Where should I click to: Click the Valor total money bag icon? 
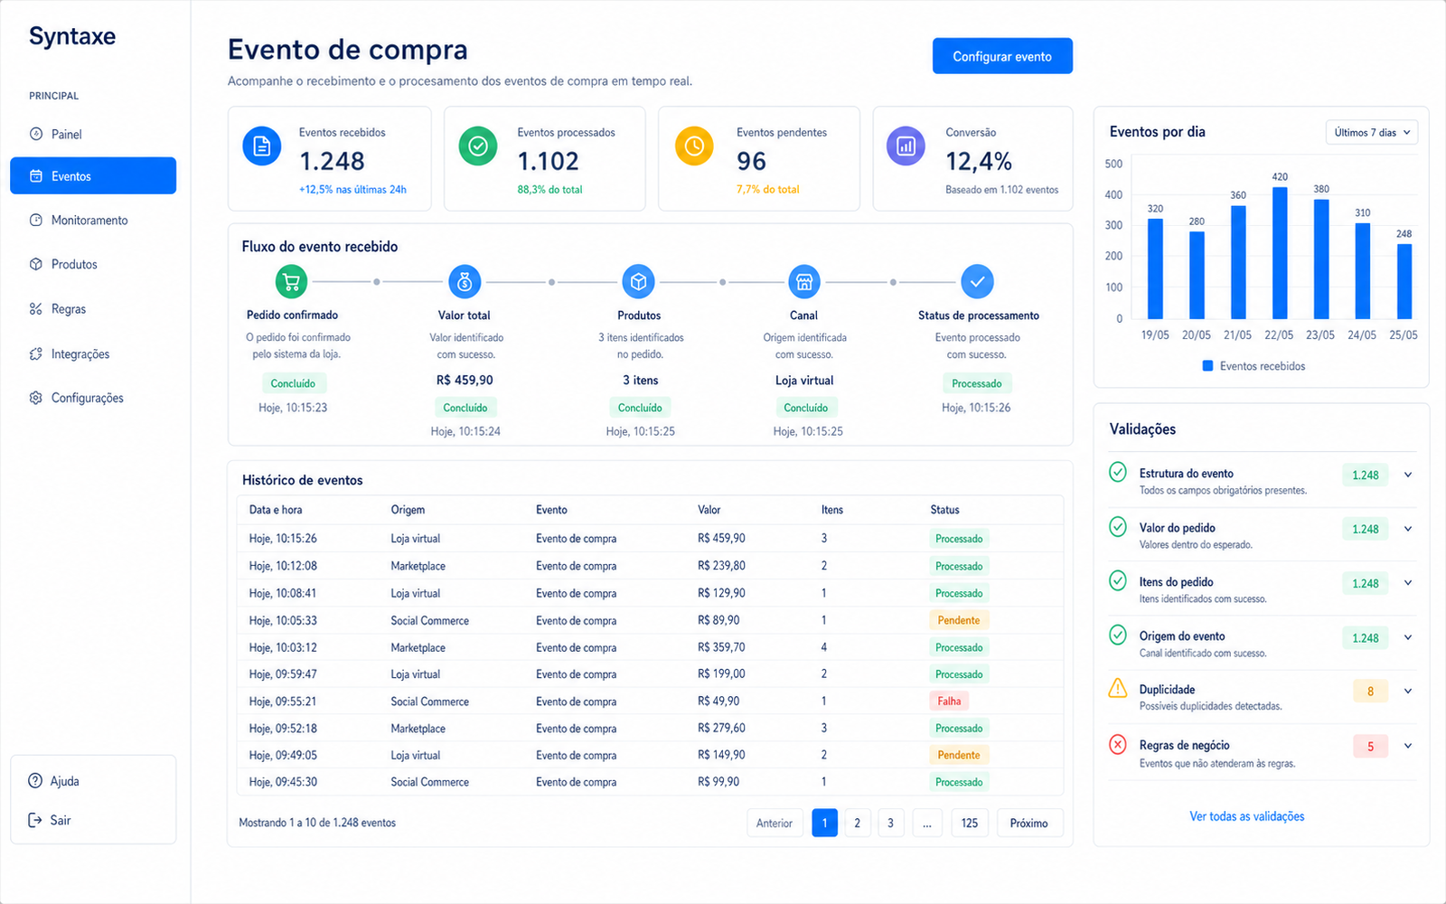coord(465,282)
